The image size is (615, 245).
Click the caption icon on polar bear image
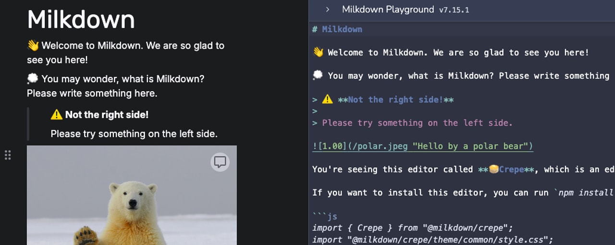tap(220, 162)
